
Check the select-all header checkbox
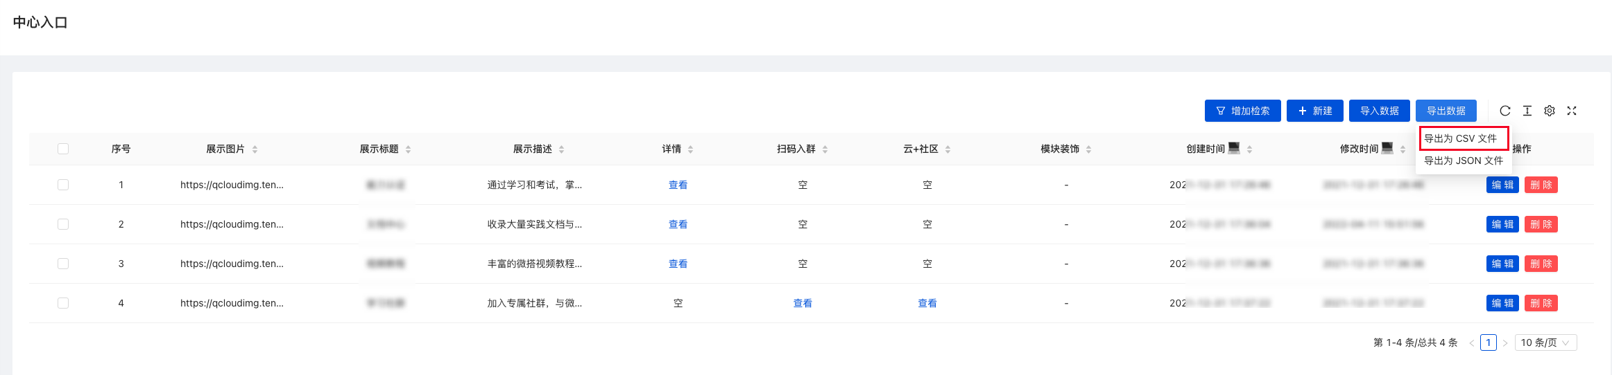[x=63, y=149]
